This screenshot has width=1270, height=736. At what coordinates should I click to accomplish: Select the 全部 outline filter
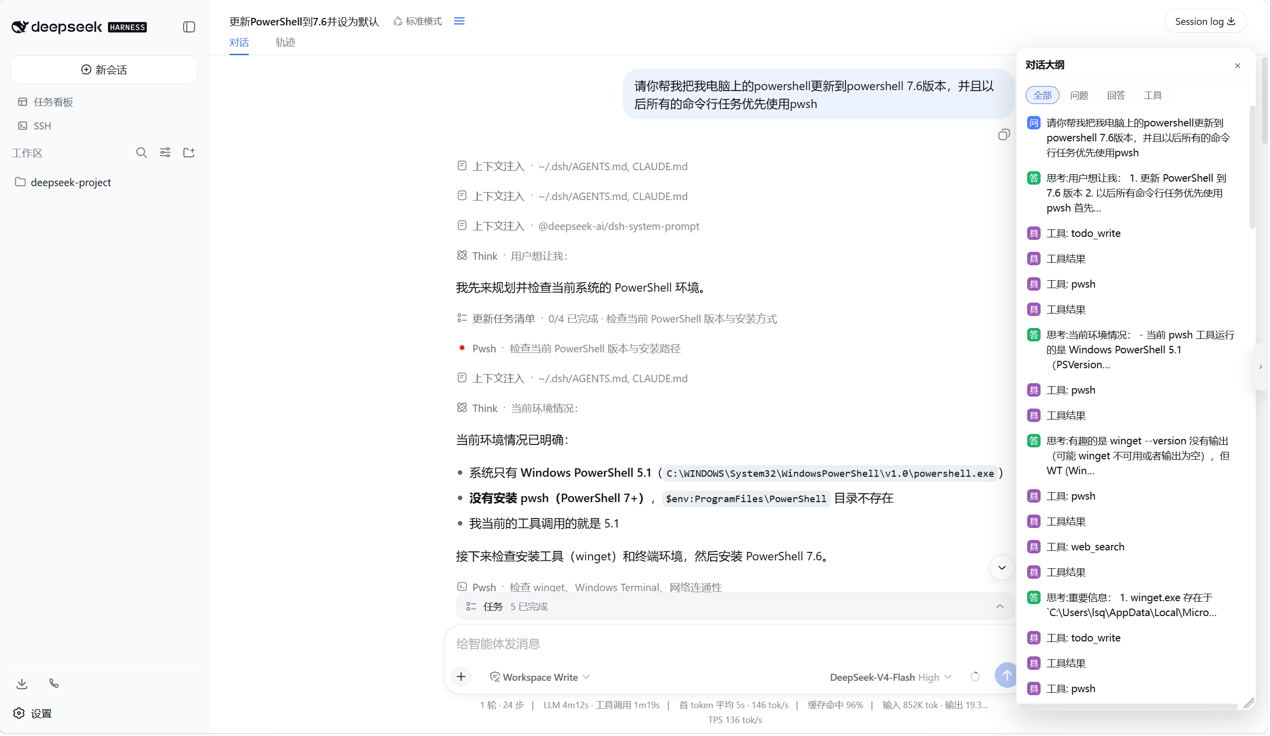click(1042, 95)
